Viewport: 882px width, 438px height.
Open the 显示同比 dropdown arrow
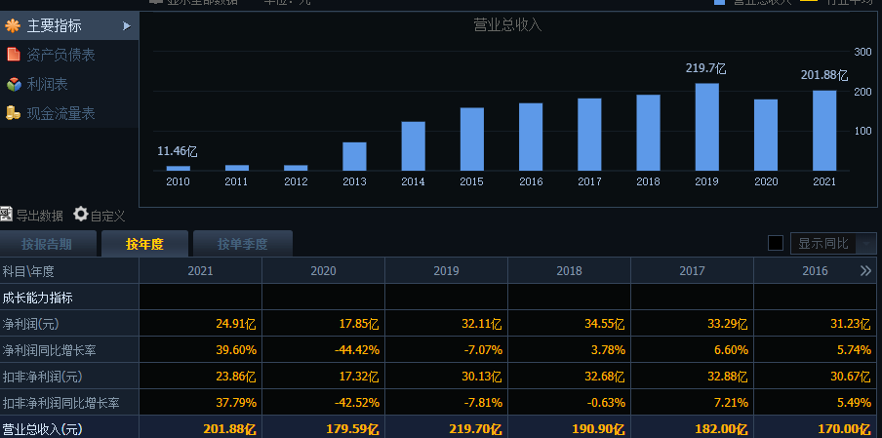click(865, 244)
